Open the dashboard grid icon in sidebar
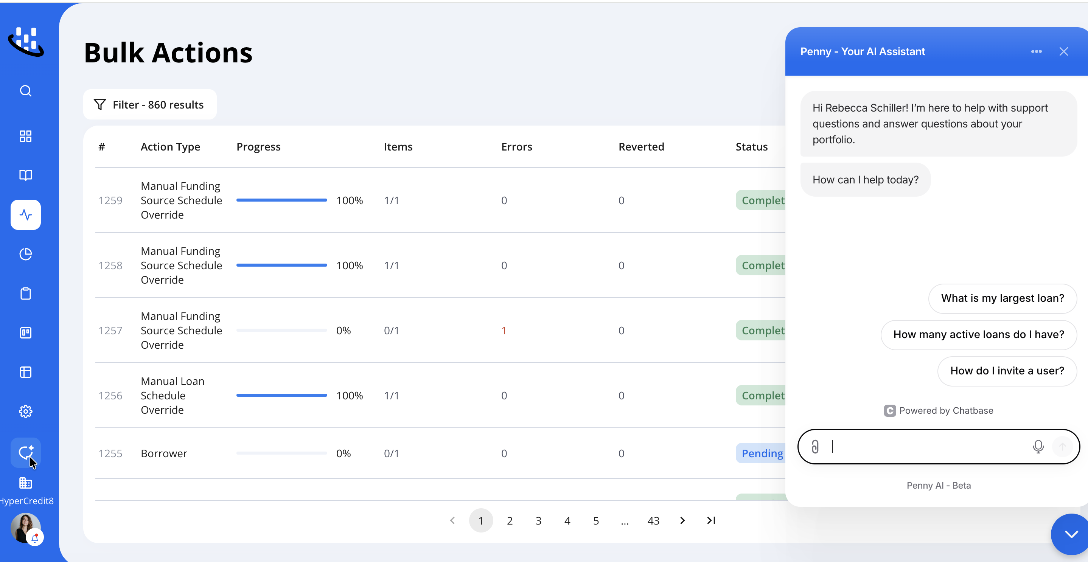This screenshot has height=562, width=1088. pos(26,136)
